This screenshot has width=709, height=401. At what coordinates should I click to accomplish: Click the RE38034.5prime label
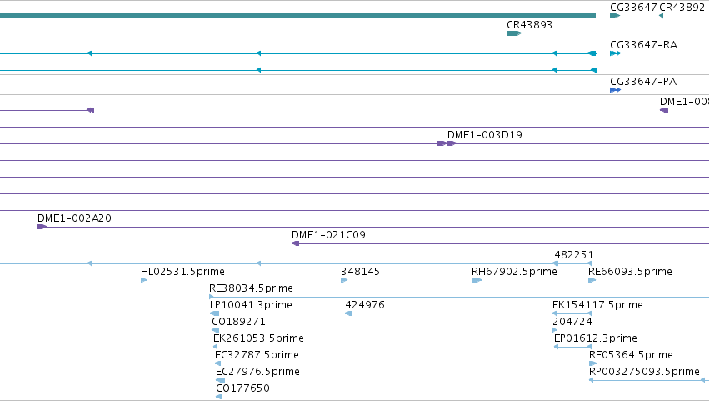click(251, 288)
